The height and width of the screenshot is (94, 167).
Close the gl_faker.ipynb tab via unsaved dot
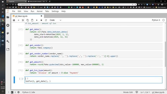[41, 16]
